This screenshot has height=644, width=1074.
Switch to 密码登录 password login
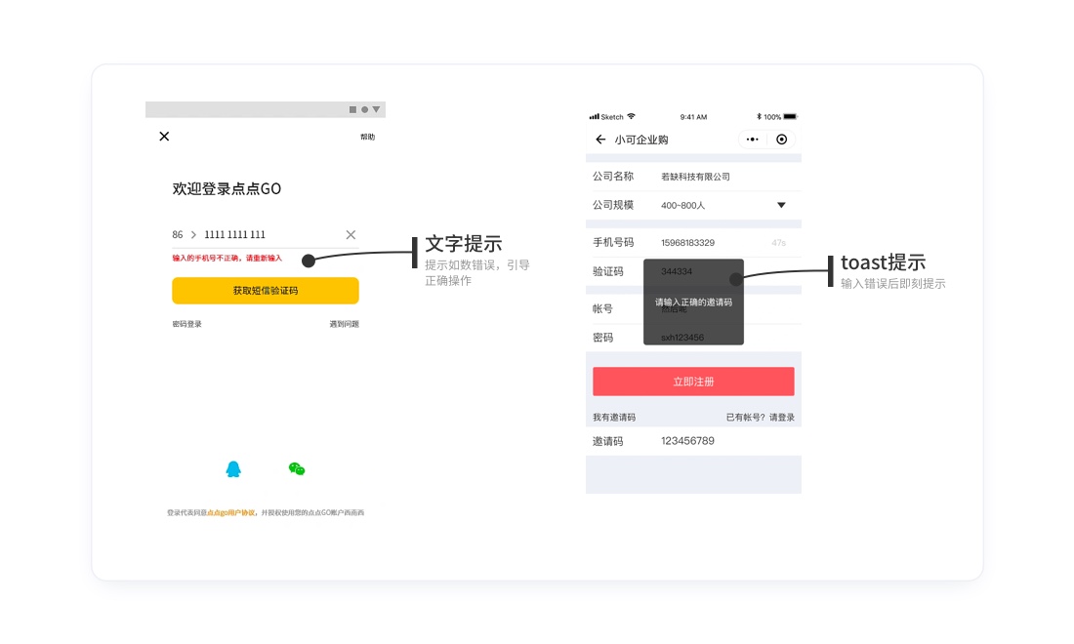tap(186, 324)
